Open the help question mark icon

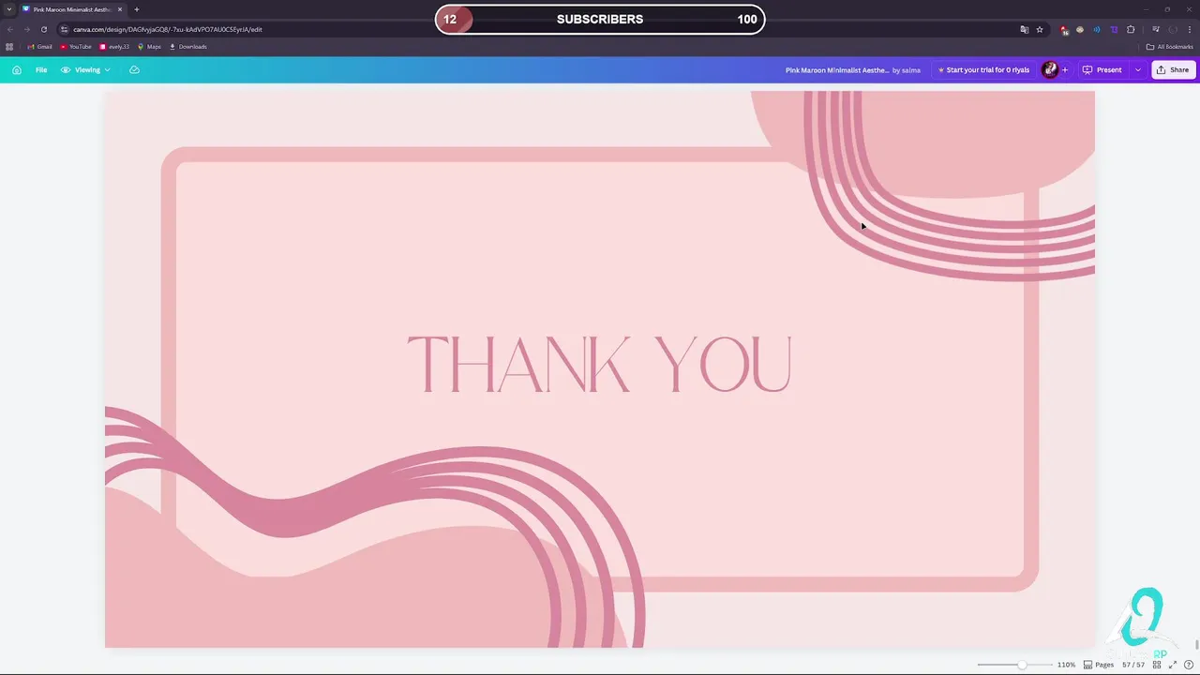tap(1187, 665)
